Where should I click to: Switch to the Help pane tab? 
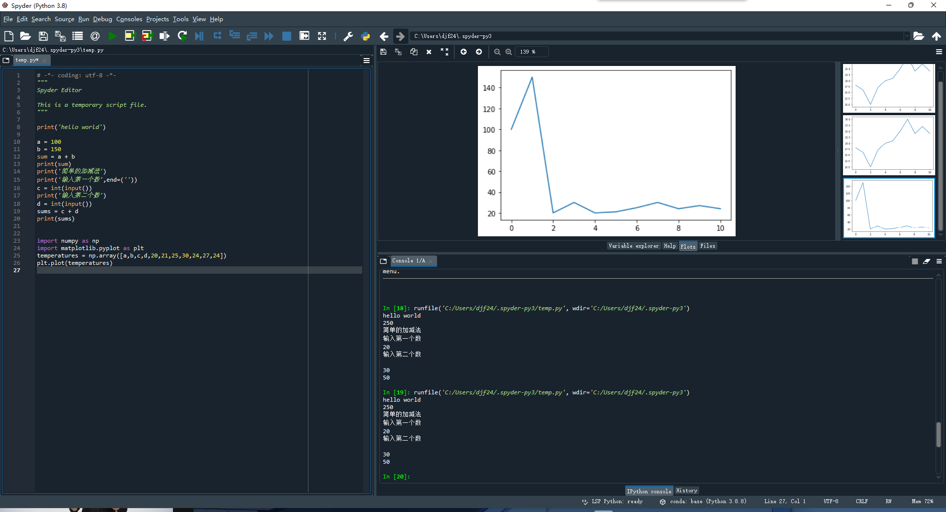coord(670,246)
